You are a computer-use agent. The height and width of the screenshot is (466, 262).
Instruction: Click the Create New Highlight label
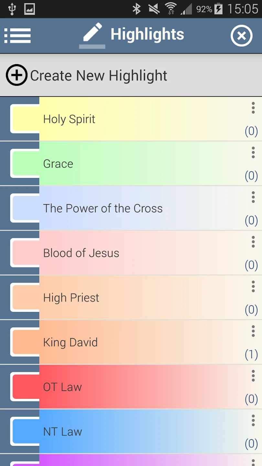99,76
